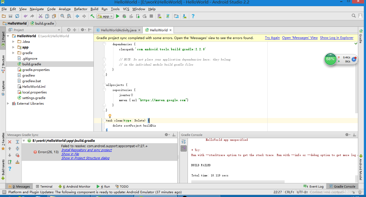Click the blue Help question mark in toolbar
The image size is (366, 197).
(x=193, y=16)
